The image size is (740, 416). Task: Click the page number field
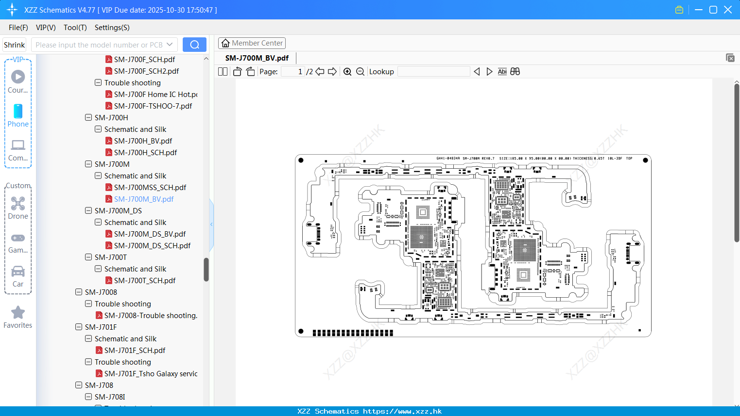293,71
